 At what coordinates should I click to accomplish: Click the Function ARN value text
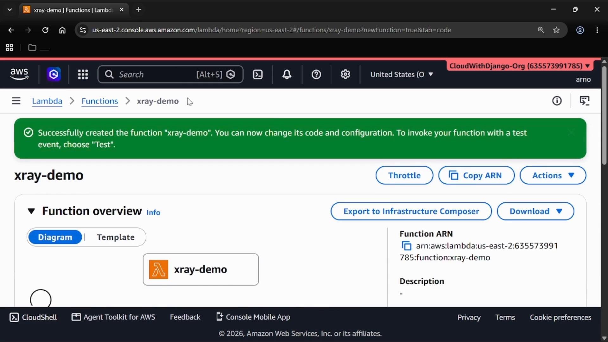point(479,252)
